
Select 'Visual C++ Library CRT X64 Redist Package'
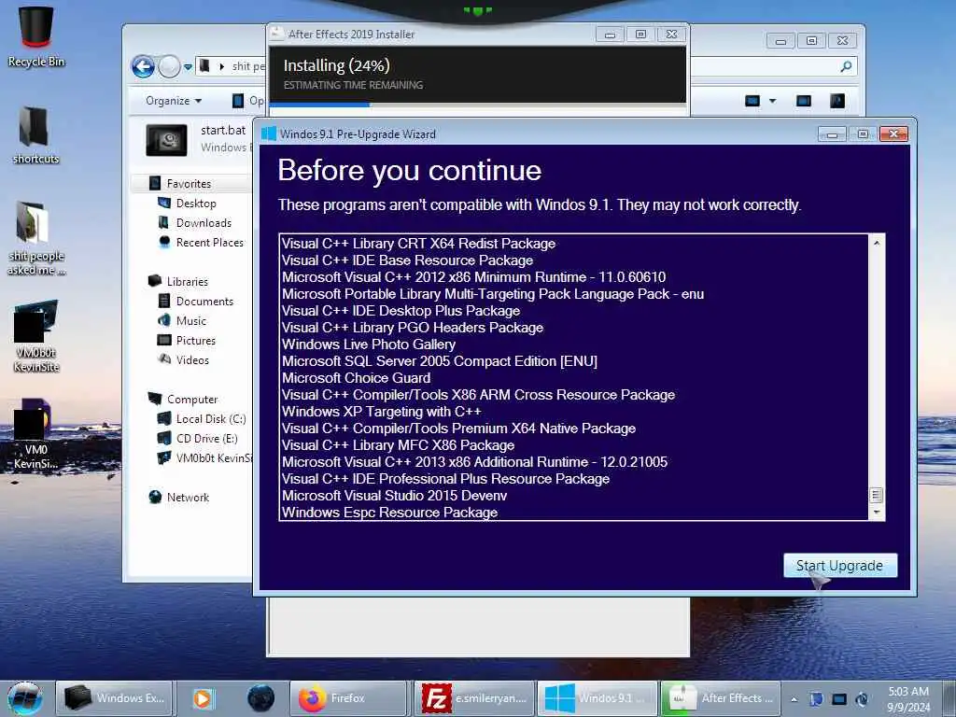[418, 244]
